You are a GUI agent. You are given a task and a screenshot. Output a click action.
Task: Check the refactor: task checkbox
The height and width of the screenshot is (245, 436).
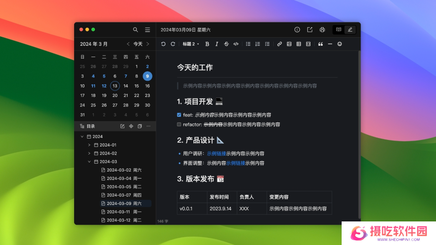pos(179,124)
